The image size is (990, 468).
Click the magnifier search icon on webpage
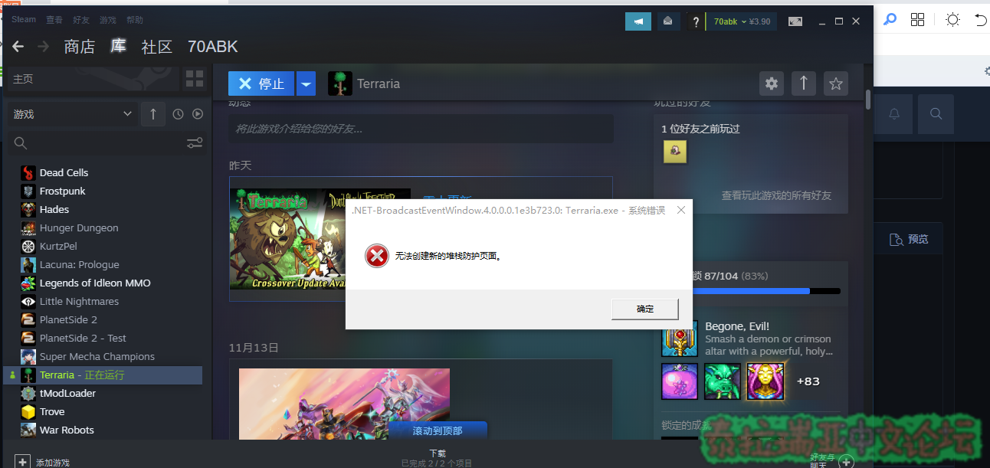936,114
